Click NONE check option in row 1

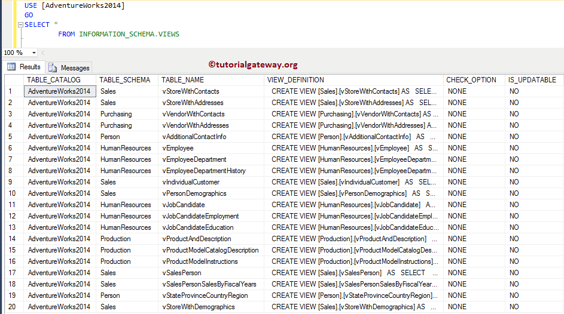474,91
